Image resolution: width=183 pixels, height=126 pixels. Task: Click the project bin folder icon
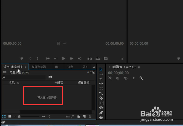click(5, 72)
